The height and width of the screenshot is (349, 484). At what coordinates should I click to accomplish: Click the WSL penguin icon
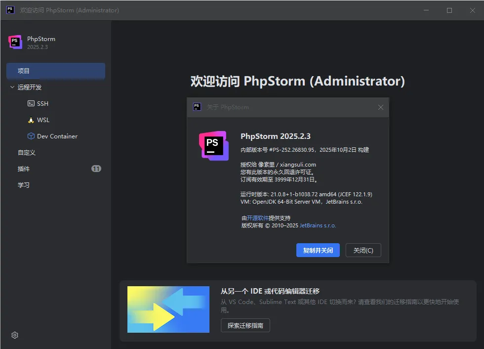click(31, 120)
